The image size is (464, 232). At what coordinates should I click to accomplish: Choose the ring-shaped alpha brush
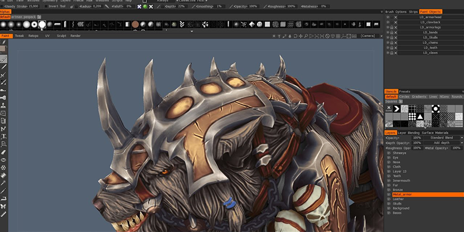(34, 24)
